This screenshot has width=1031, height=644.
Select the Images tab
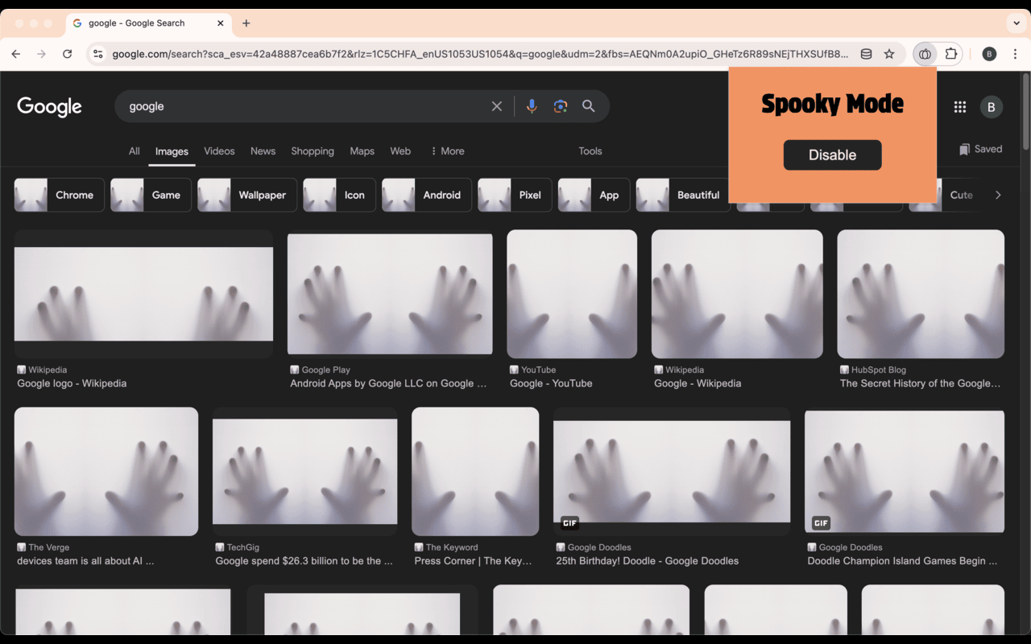(x=172, y=151)
